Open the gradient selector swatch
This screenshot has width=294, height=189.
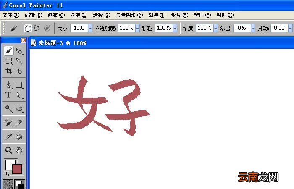tap(20, 184)
